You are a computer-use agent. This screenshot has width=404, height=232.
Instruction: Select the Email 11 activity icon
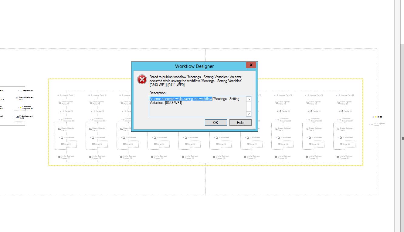point(63,144)
